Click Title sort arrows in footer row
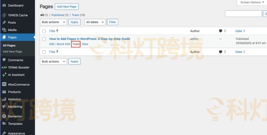Viewport: 267px width, 135px height. (x=57, y=52)
